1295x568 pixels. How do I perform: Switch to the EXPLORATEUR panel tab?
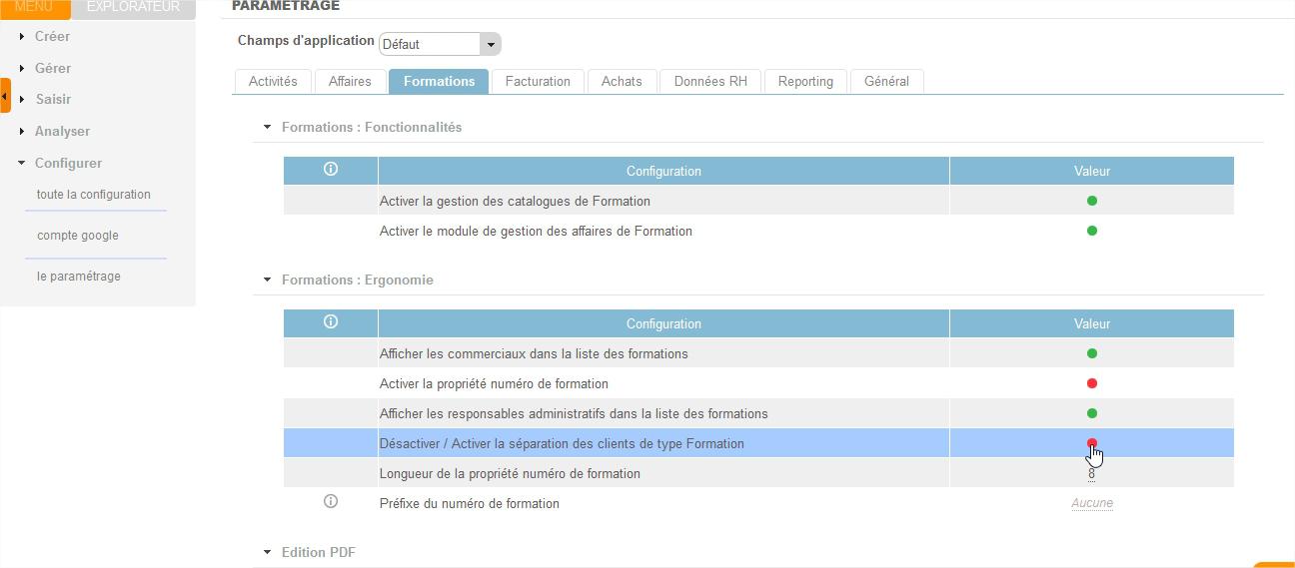pyautogui.click(x=133, y=8)
